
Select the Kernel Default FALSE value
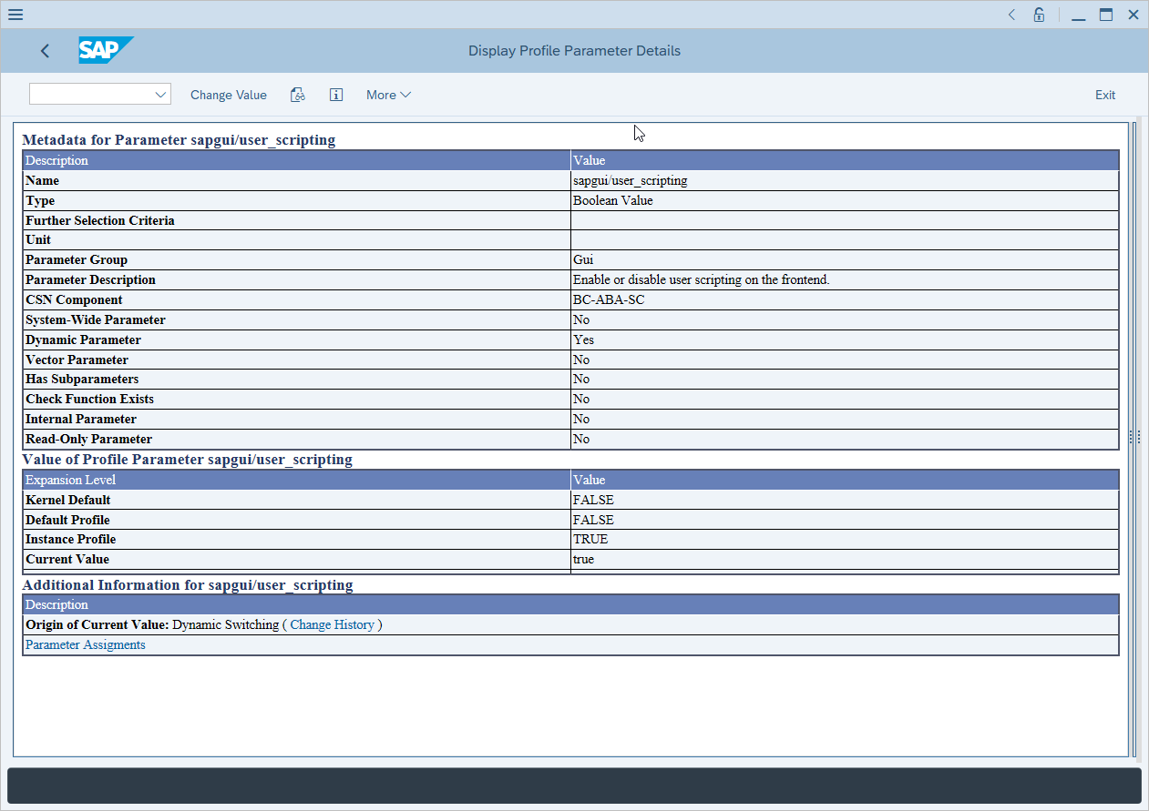click(x=592, y=500)
